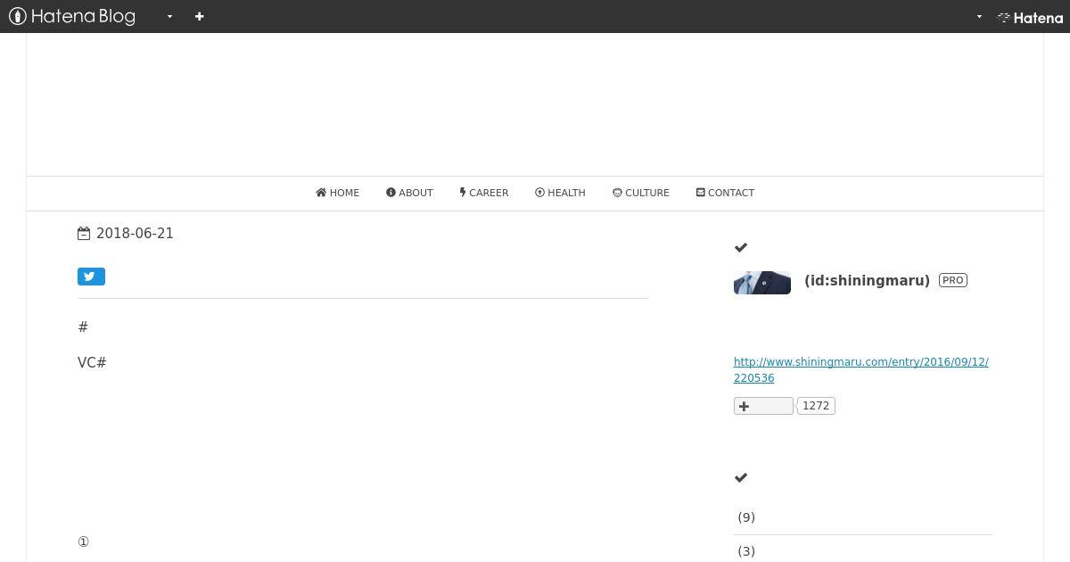Open the author profile avatar image
Image resolution: width=1070 pixels, height=562 pixels.
(x=762, y=283)
